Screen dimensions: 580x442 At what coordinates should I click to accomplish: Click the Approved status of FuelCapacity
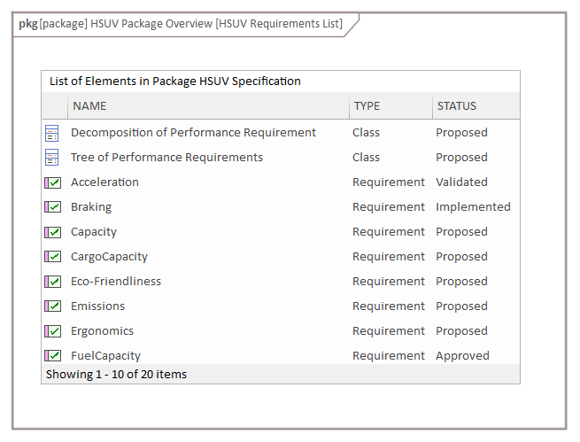pos(462,356)
